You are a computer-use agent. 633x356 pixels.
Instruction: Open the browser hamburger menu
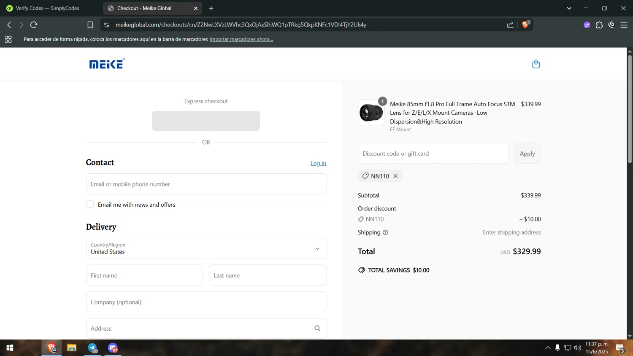[624, 25]
